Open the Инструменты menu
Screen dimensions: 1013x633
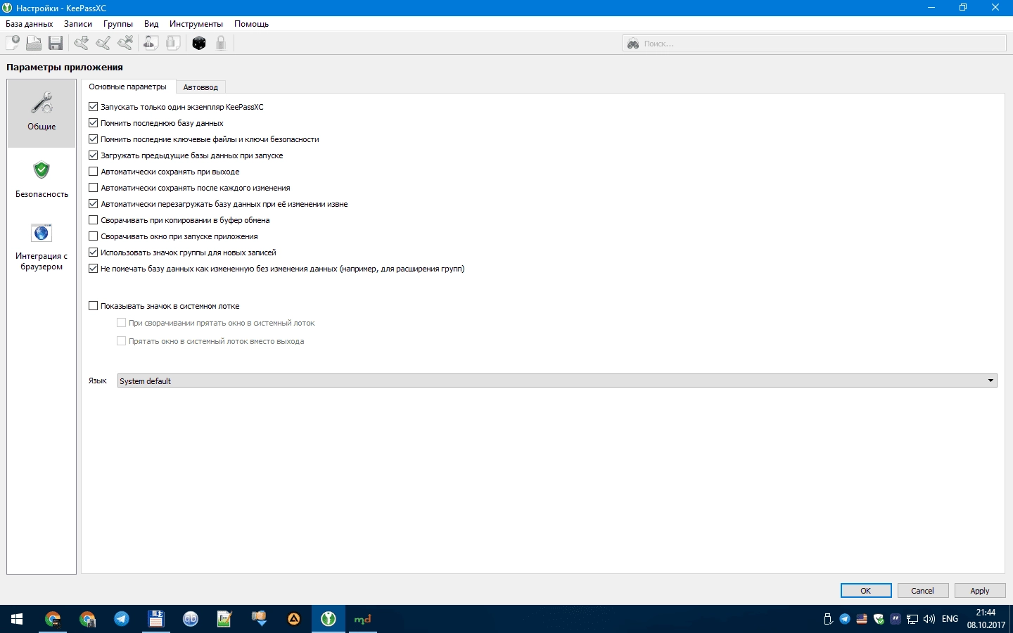tap(196, 24)
